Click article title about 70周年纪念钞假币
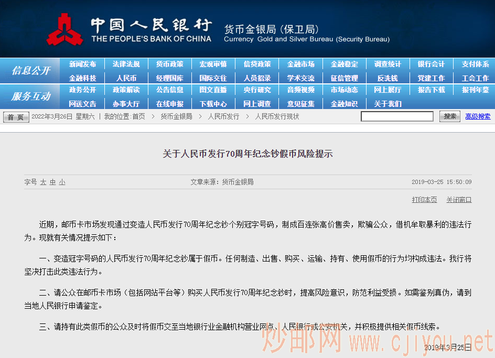 (x=247, y=154)
